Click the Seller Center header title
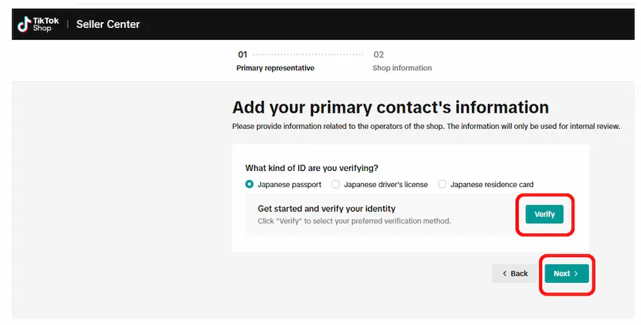The width and height of the screenshot is (641, 325). (x=108, y=25)
